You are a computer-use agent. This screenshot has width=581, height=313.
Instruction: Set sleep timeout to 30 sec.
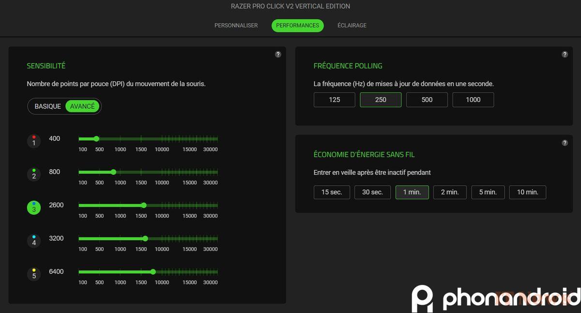point(373,192)
